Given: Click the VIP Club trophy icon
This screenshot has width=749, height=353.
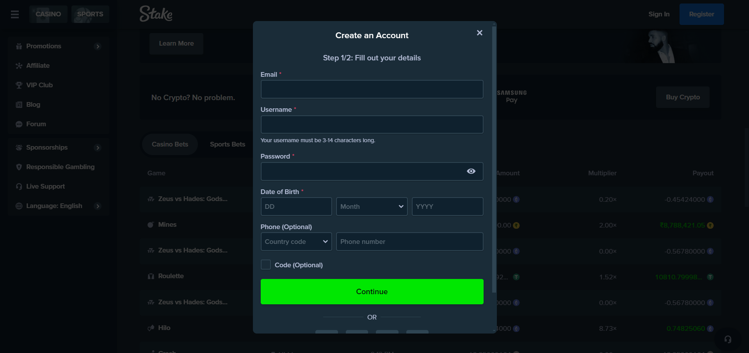Looking at the screenshot, I should tap(19, 85).
